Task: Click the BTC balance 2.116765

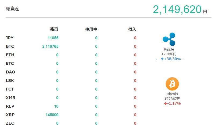Action: click(x=50, y=46)
